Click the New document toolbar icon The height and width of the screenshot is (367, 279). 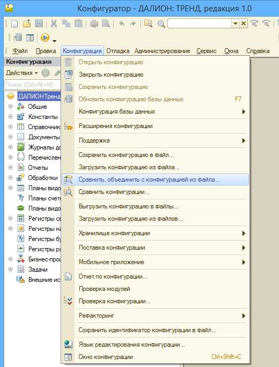(x=14, y=24)
